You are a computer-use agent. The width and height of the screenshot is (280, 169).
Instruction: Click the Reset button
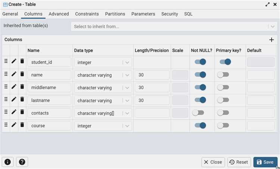coord(239,162)
